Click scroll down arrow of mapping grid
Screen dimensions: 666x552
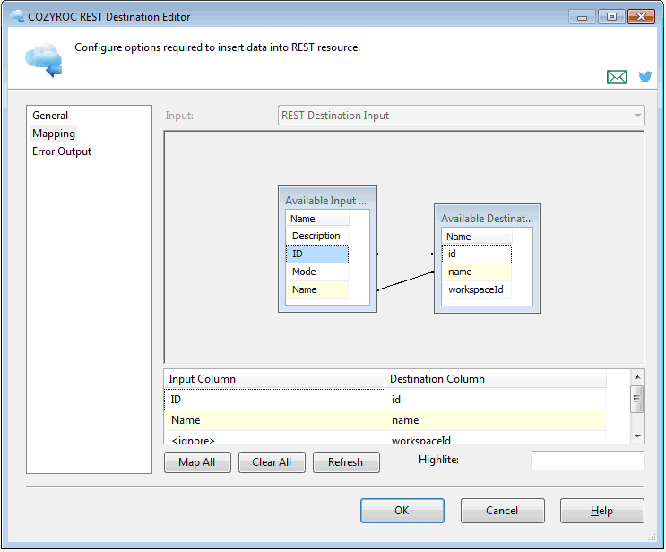pyautogui.click(x=637, y=436)
